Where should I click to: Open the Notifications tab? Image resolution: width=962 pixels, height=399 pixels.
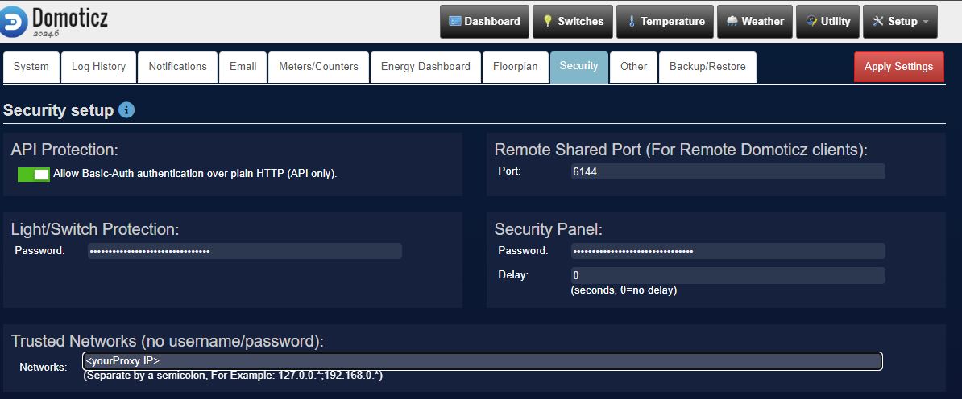(177, 67)
